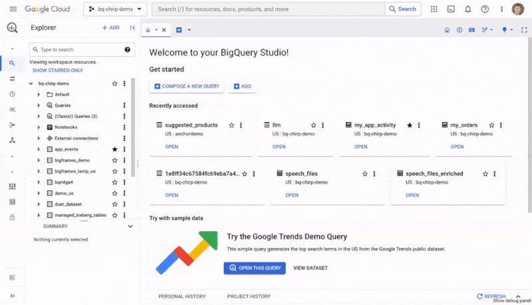Star the bigframes_demo dataset
The image size is (532, 305).
click(x=114, y=160)
